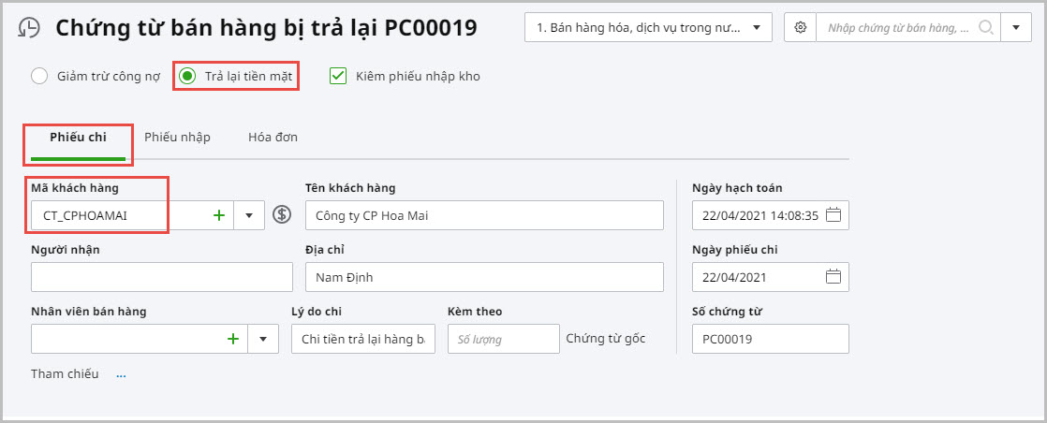The image size is (1047, 423).
Task: Add new customer with green plus icon
Action: pos(219,215)
